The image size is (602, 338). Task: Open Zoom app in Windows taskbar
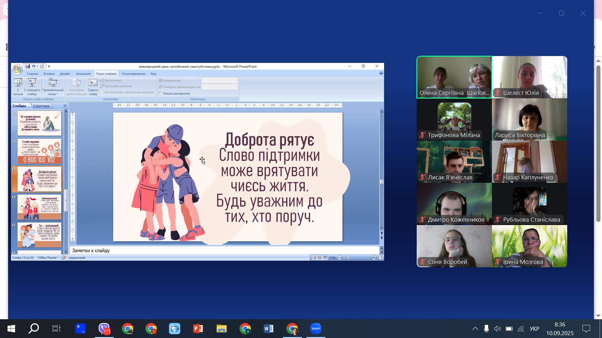tap(315, 329)
